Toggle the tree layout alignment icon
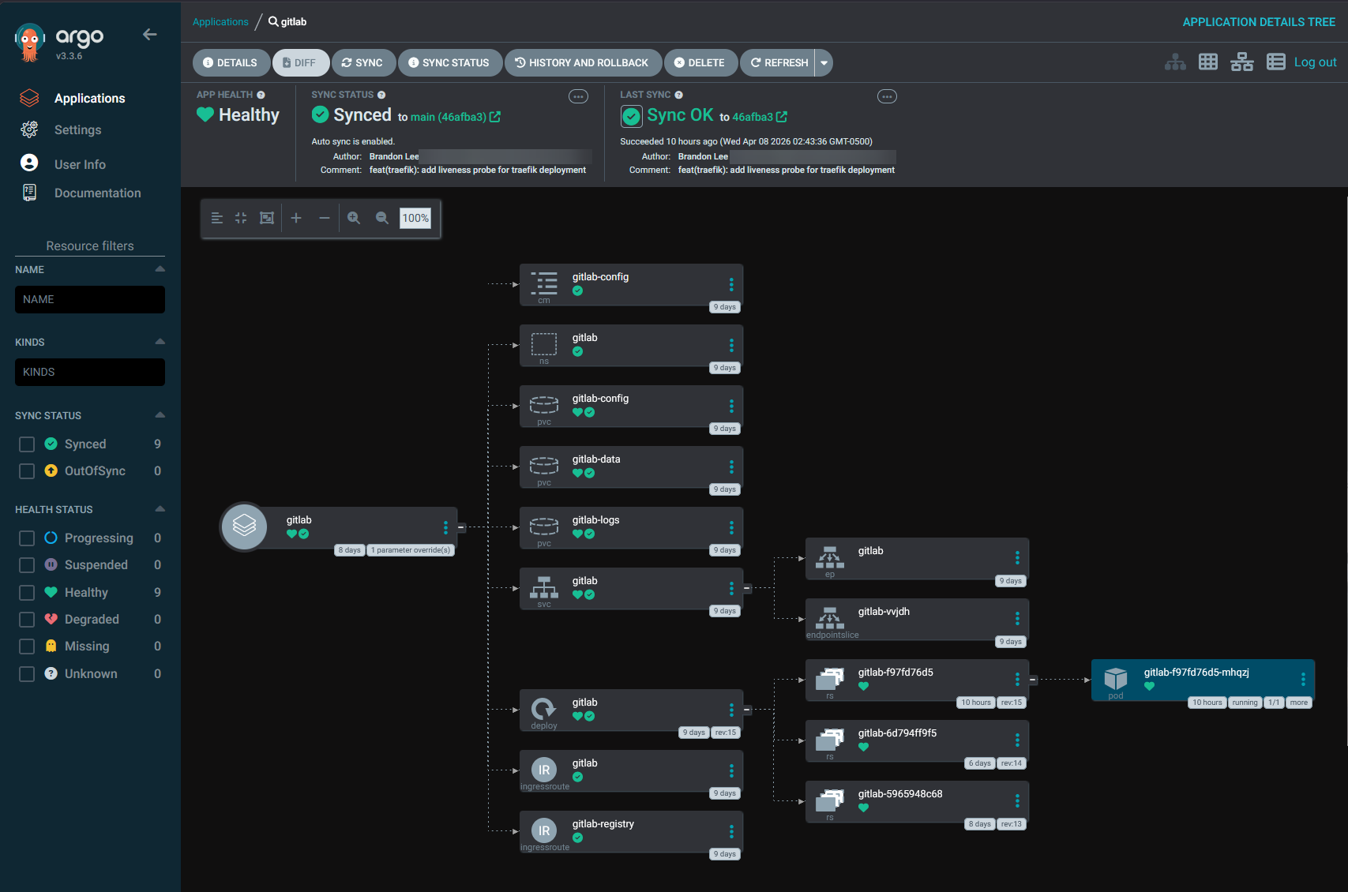1348x892 pixels. point(217,218)
